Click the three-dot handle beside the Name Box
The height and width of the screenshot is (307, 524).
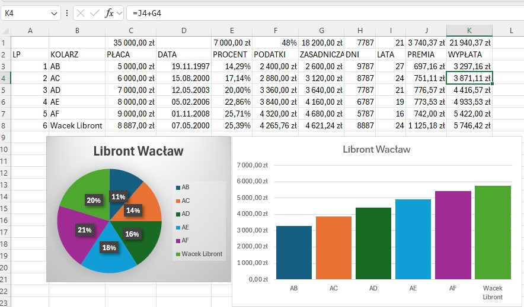tap(67, 13)
